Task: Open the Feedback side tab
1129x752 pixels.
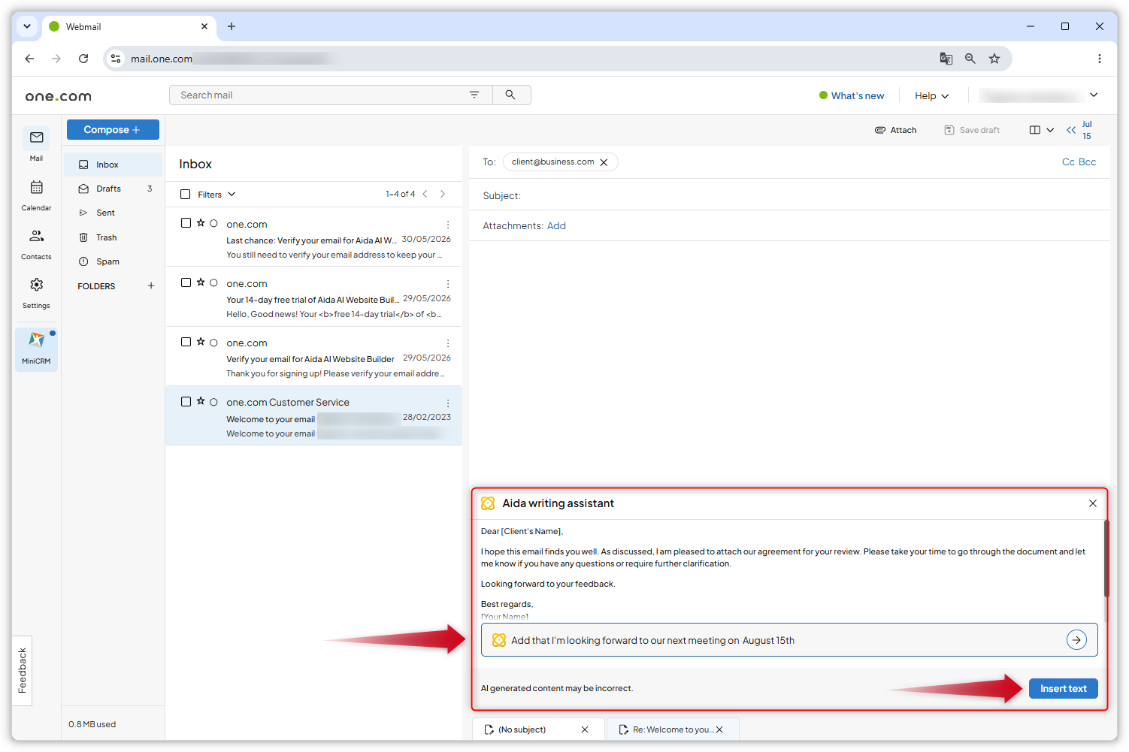Action: click(22, 670)
